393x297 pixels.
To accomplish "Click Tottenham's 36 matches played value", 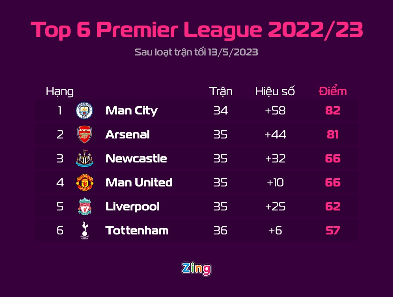I will (220, 231).
